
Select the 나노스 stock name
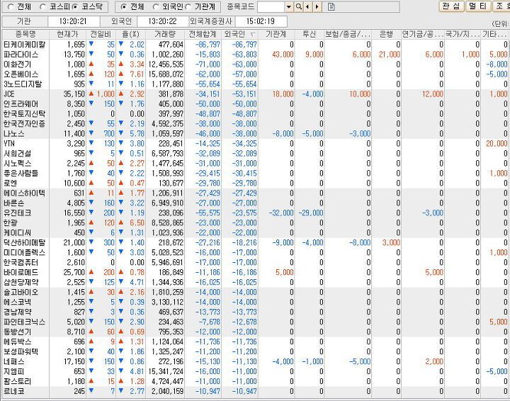pos(13,134)
